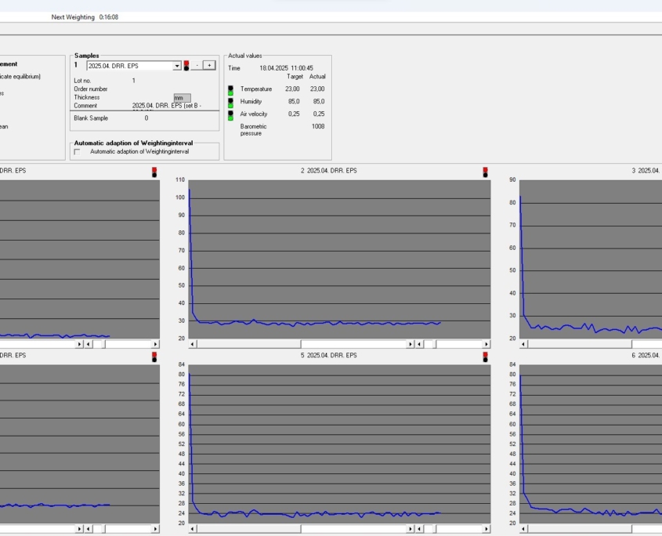Click the Humidity status light indicator

230,102
